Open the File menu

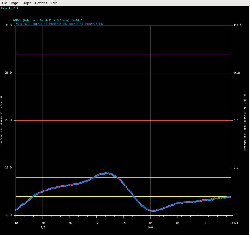click(4, 3)
